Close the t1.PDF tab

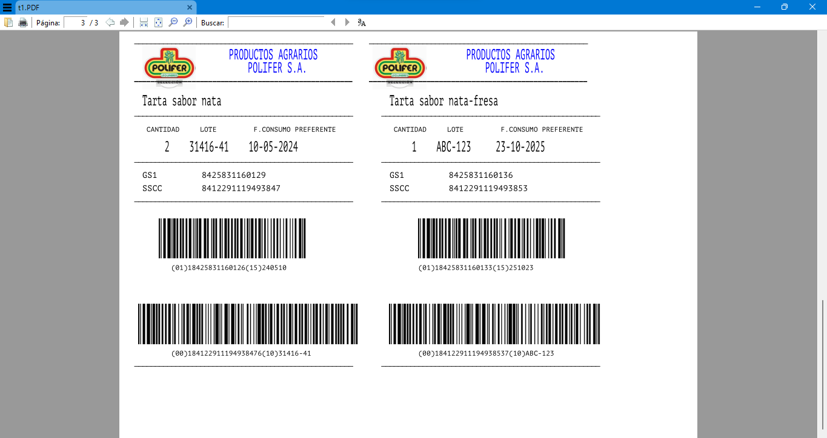(x=190, y=7)
